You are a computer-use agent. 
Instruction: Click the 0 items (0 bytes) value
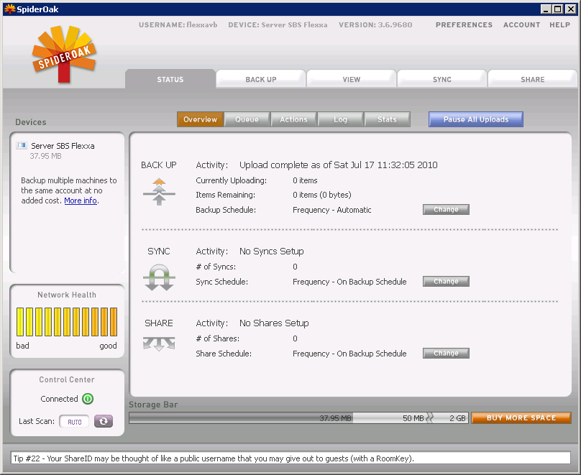pyautogui.click(x=322, y=195)
